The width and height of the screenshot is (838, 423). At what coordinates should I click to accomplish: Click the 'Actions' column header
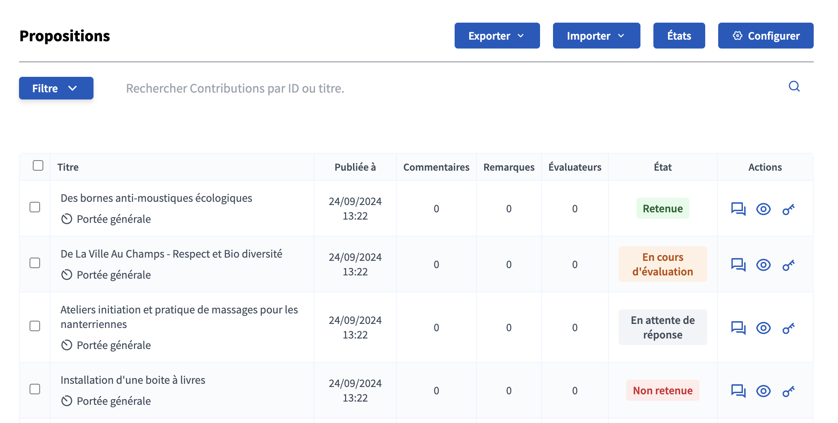pyautogui.click(x=765, y=167)
